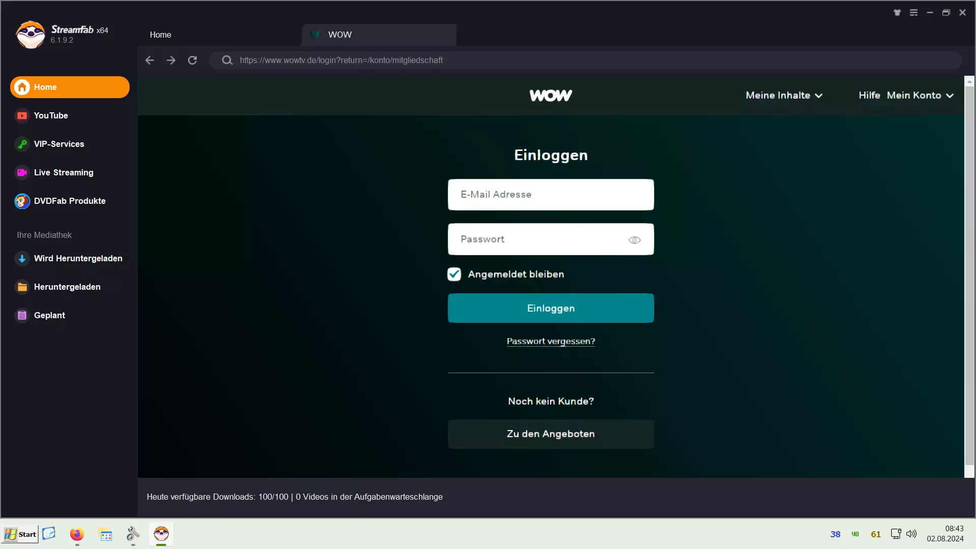The image size is (976, 549).
Task: Click the WOW logo on the page
Action: [x=551, y=96]
